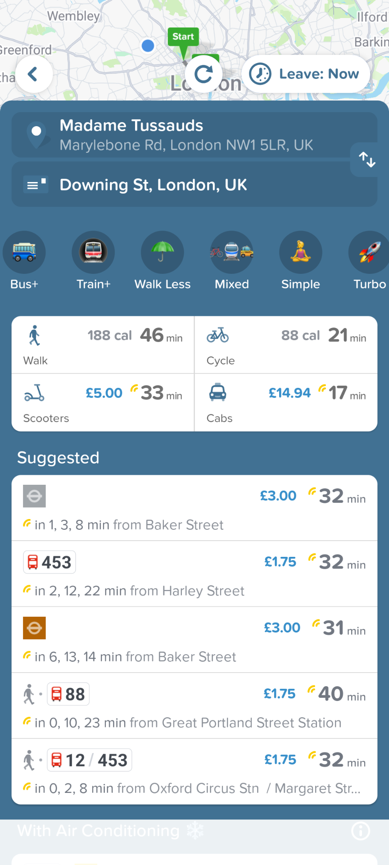
Task: Open the 88 bus route suggestion
Action: [194, 706]
